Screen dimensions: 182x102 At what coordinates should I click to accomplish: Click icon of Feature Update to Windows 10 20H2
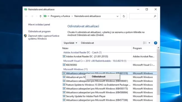click(64, 85)
